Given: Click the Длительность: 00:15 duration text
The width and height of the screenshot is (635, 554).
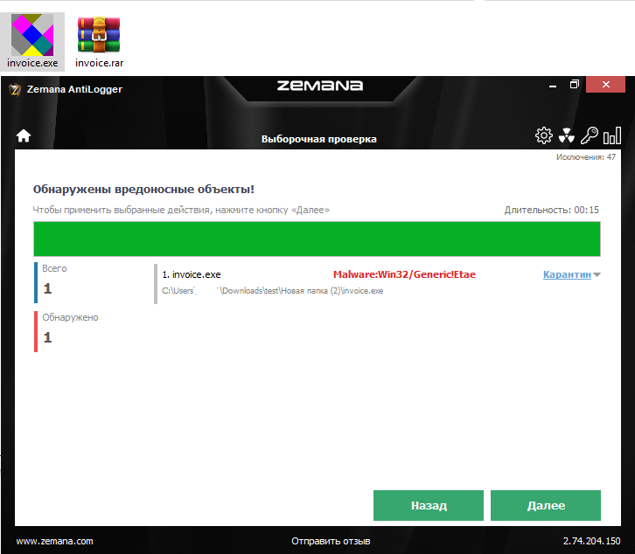Looking at the screenshot, I should coord(551,210).
